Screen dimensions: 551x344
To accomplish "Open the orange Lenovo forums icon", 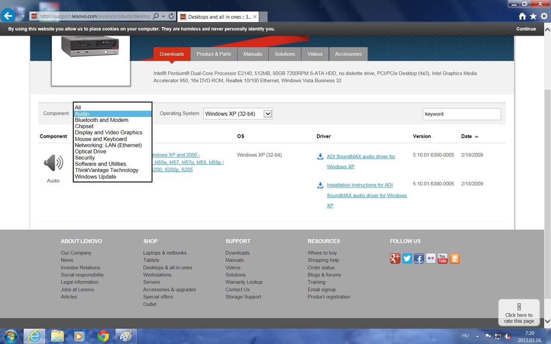I will click(455, 258).
